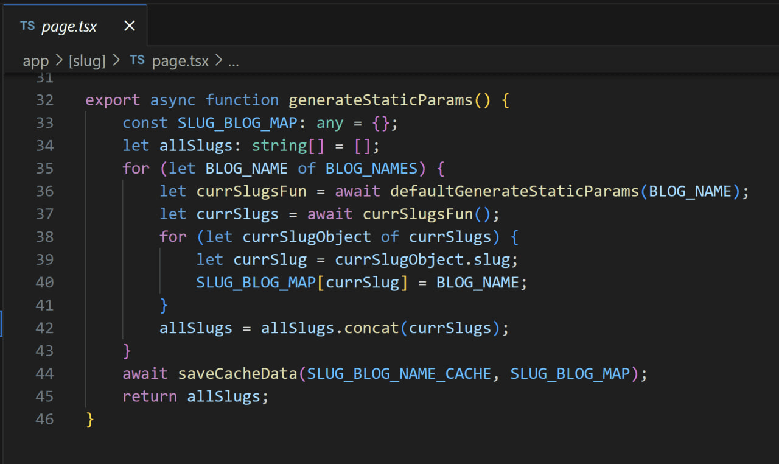Click string[] type on line 34
The image size is (779, 464).
pos(288,146)
